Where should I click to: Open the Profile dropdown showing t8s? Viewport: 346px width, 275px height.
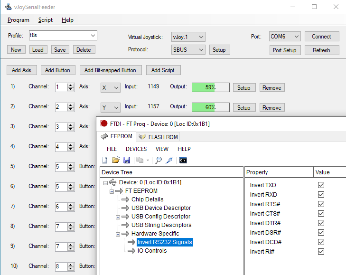93,36
